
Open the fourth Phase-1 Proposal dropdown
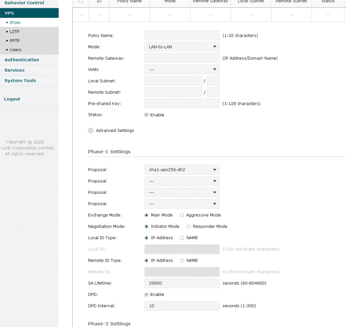182,204
